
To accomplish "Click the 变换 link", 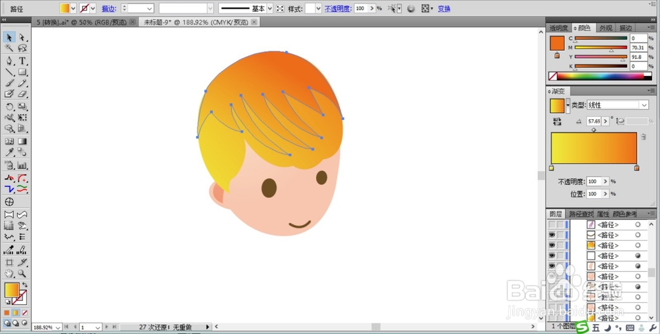I will click(x=444, y=9).
